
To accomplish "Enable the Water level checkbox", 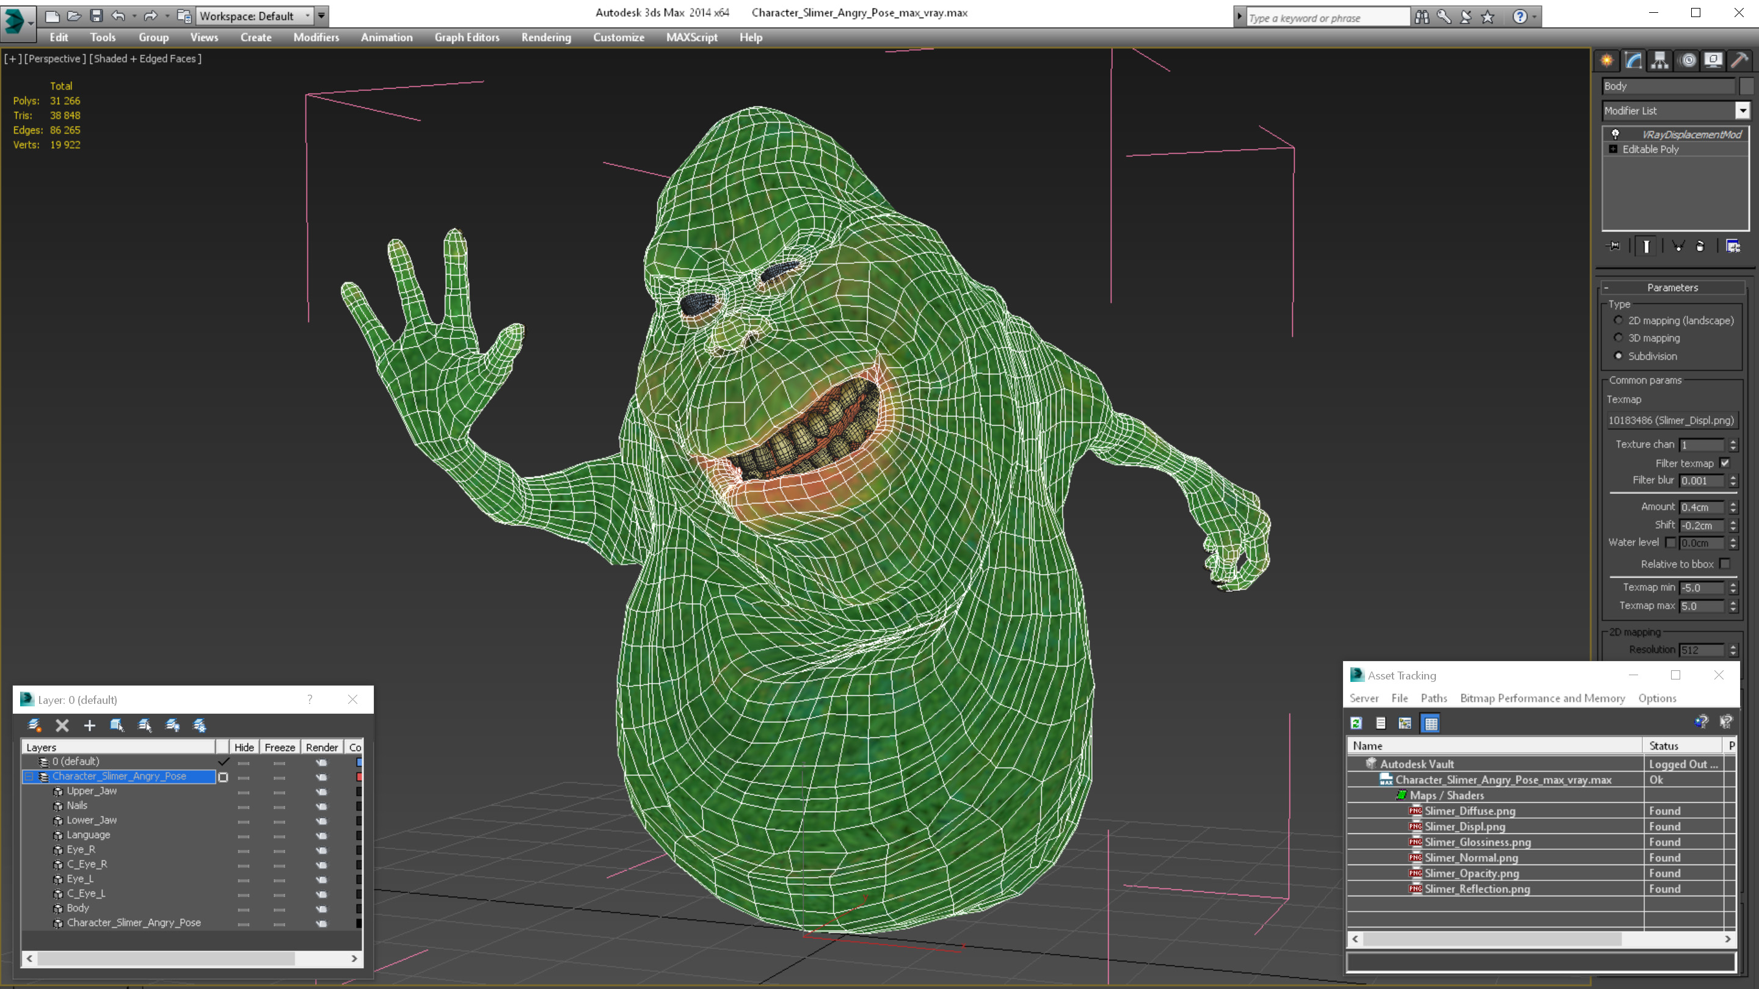I will [x=1671, y=543].
